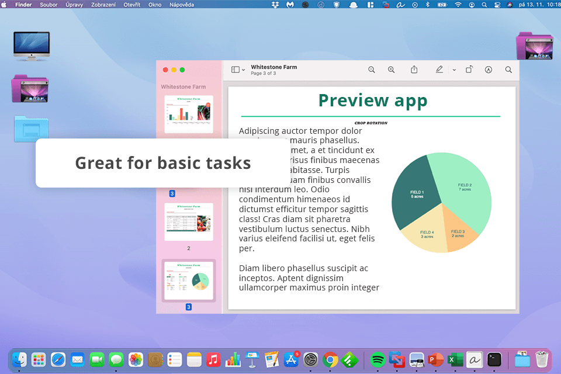This screenshot has width=561, height=374.
Task: Open Launchpad from the Dock
Action: click(39, 360)
